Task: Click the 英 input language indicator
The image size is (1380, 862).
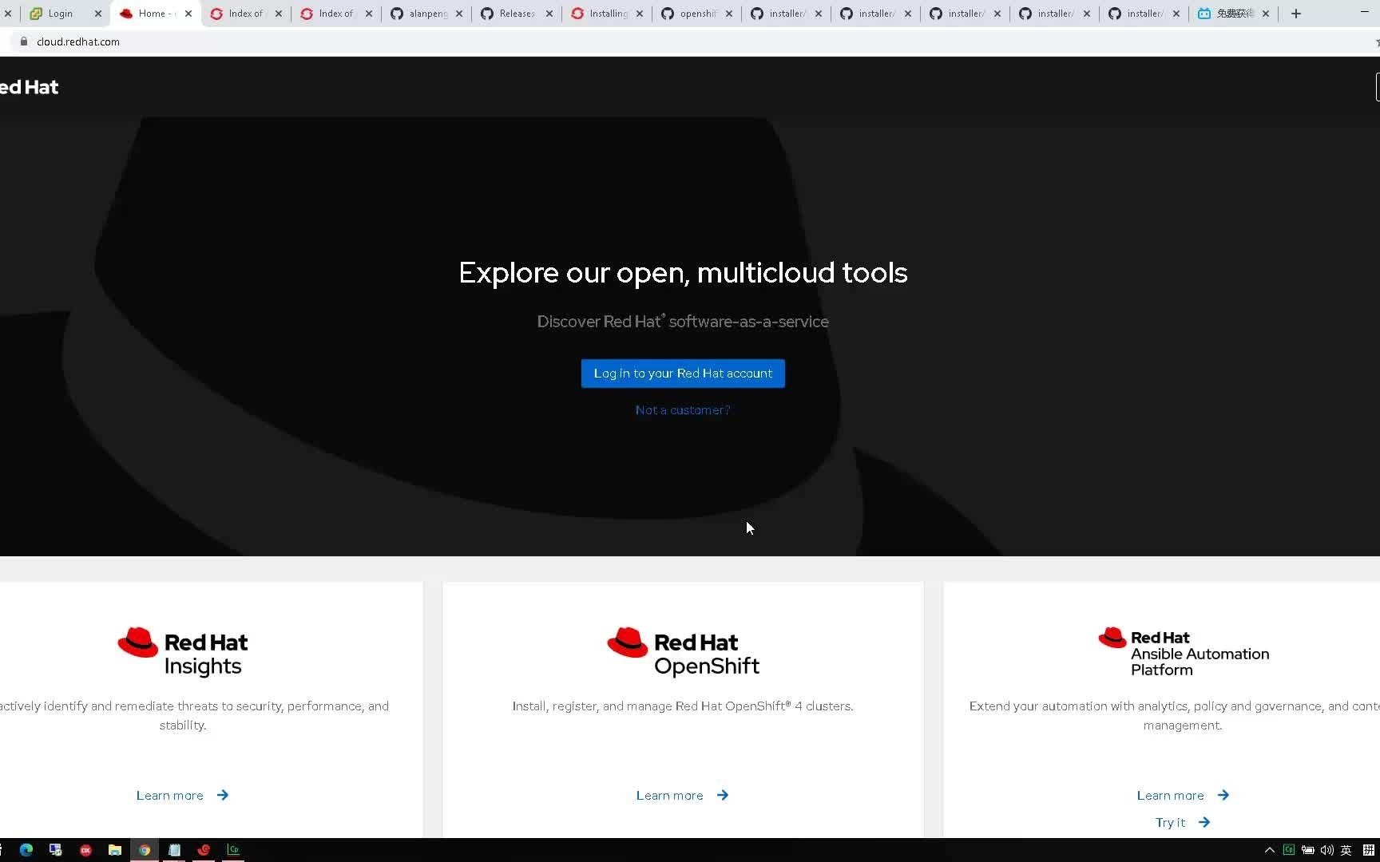Action: tap(1346, 850)
